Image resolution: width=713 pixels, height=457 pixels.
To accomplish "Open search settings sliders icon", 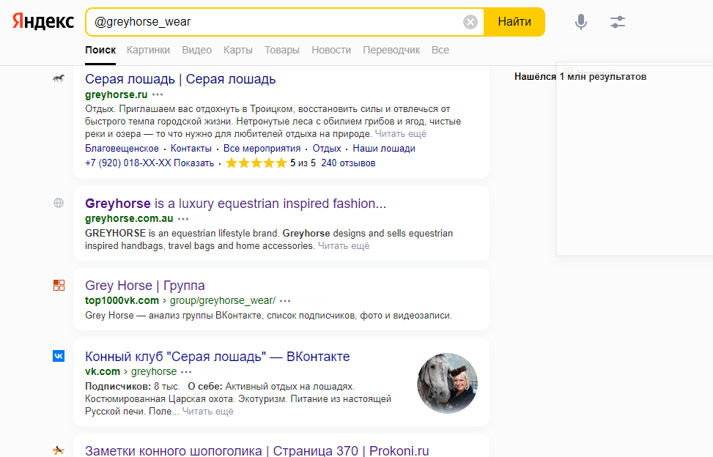I will (618, 22).
